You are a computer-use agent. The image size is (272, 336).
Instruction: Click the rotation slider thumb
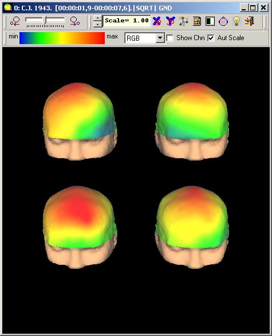[45, 20]
